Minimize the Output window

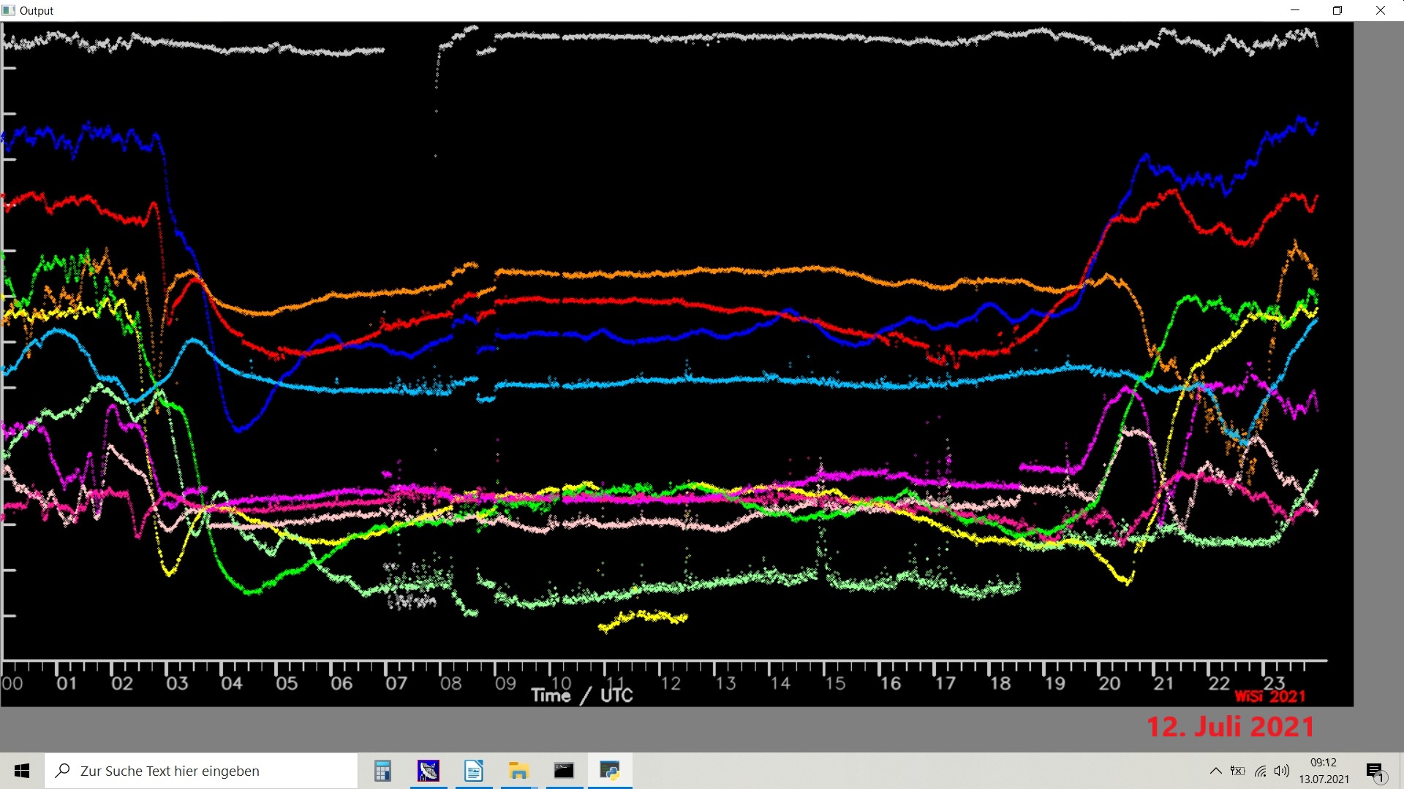[1295, 10]
